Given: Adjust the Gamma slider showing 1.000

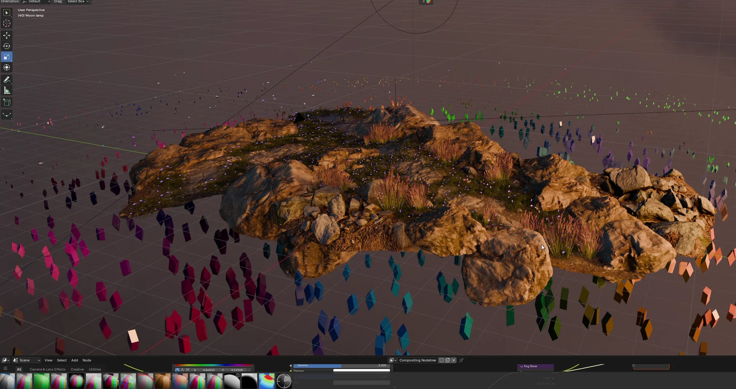Looking at the screenshot, I should (342, 366).
